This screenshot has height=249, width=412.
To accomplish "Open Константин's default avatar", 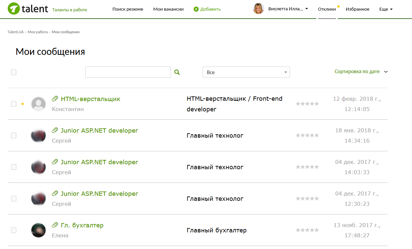I will pyautogui.click(x=38, y=104).
